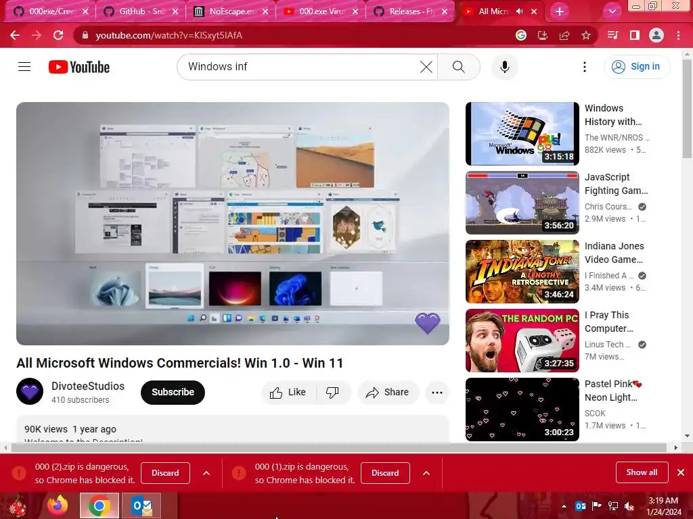Screen dimensions: 693x519
Task: Click the Chrome taskbar icon
Action: (99, 505)
